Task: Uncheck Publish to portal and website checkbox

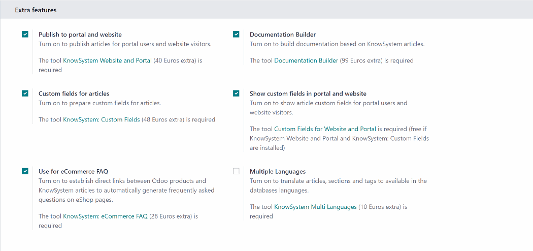Action: pos(25,35)
